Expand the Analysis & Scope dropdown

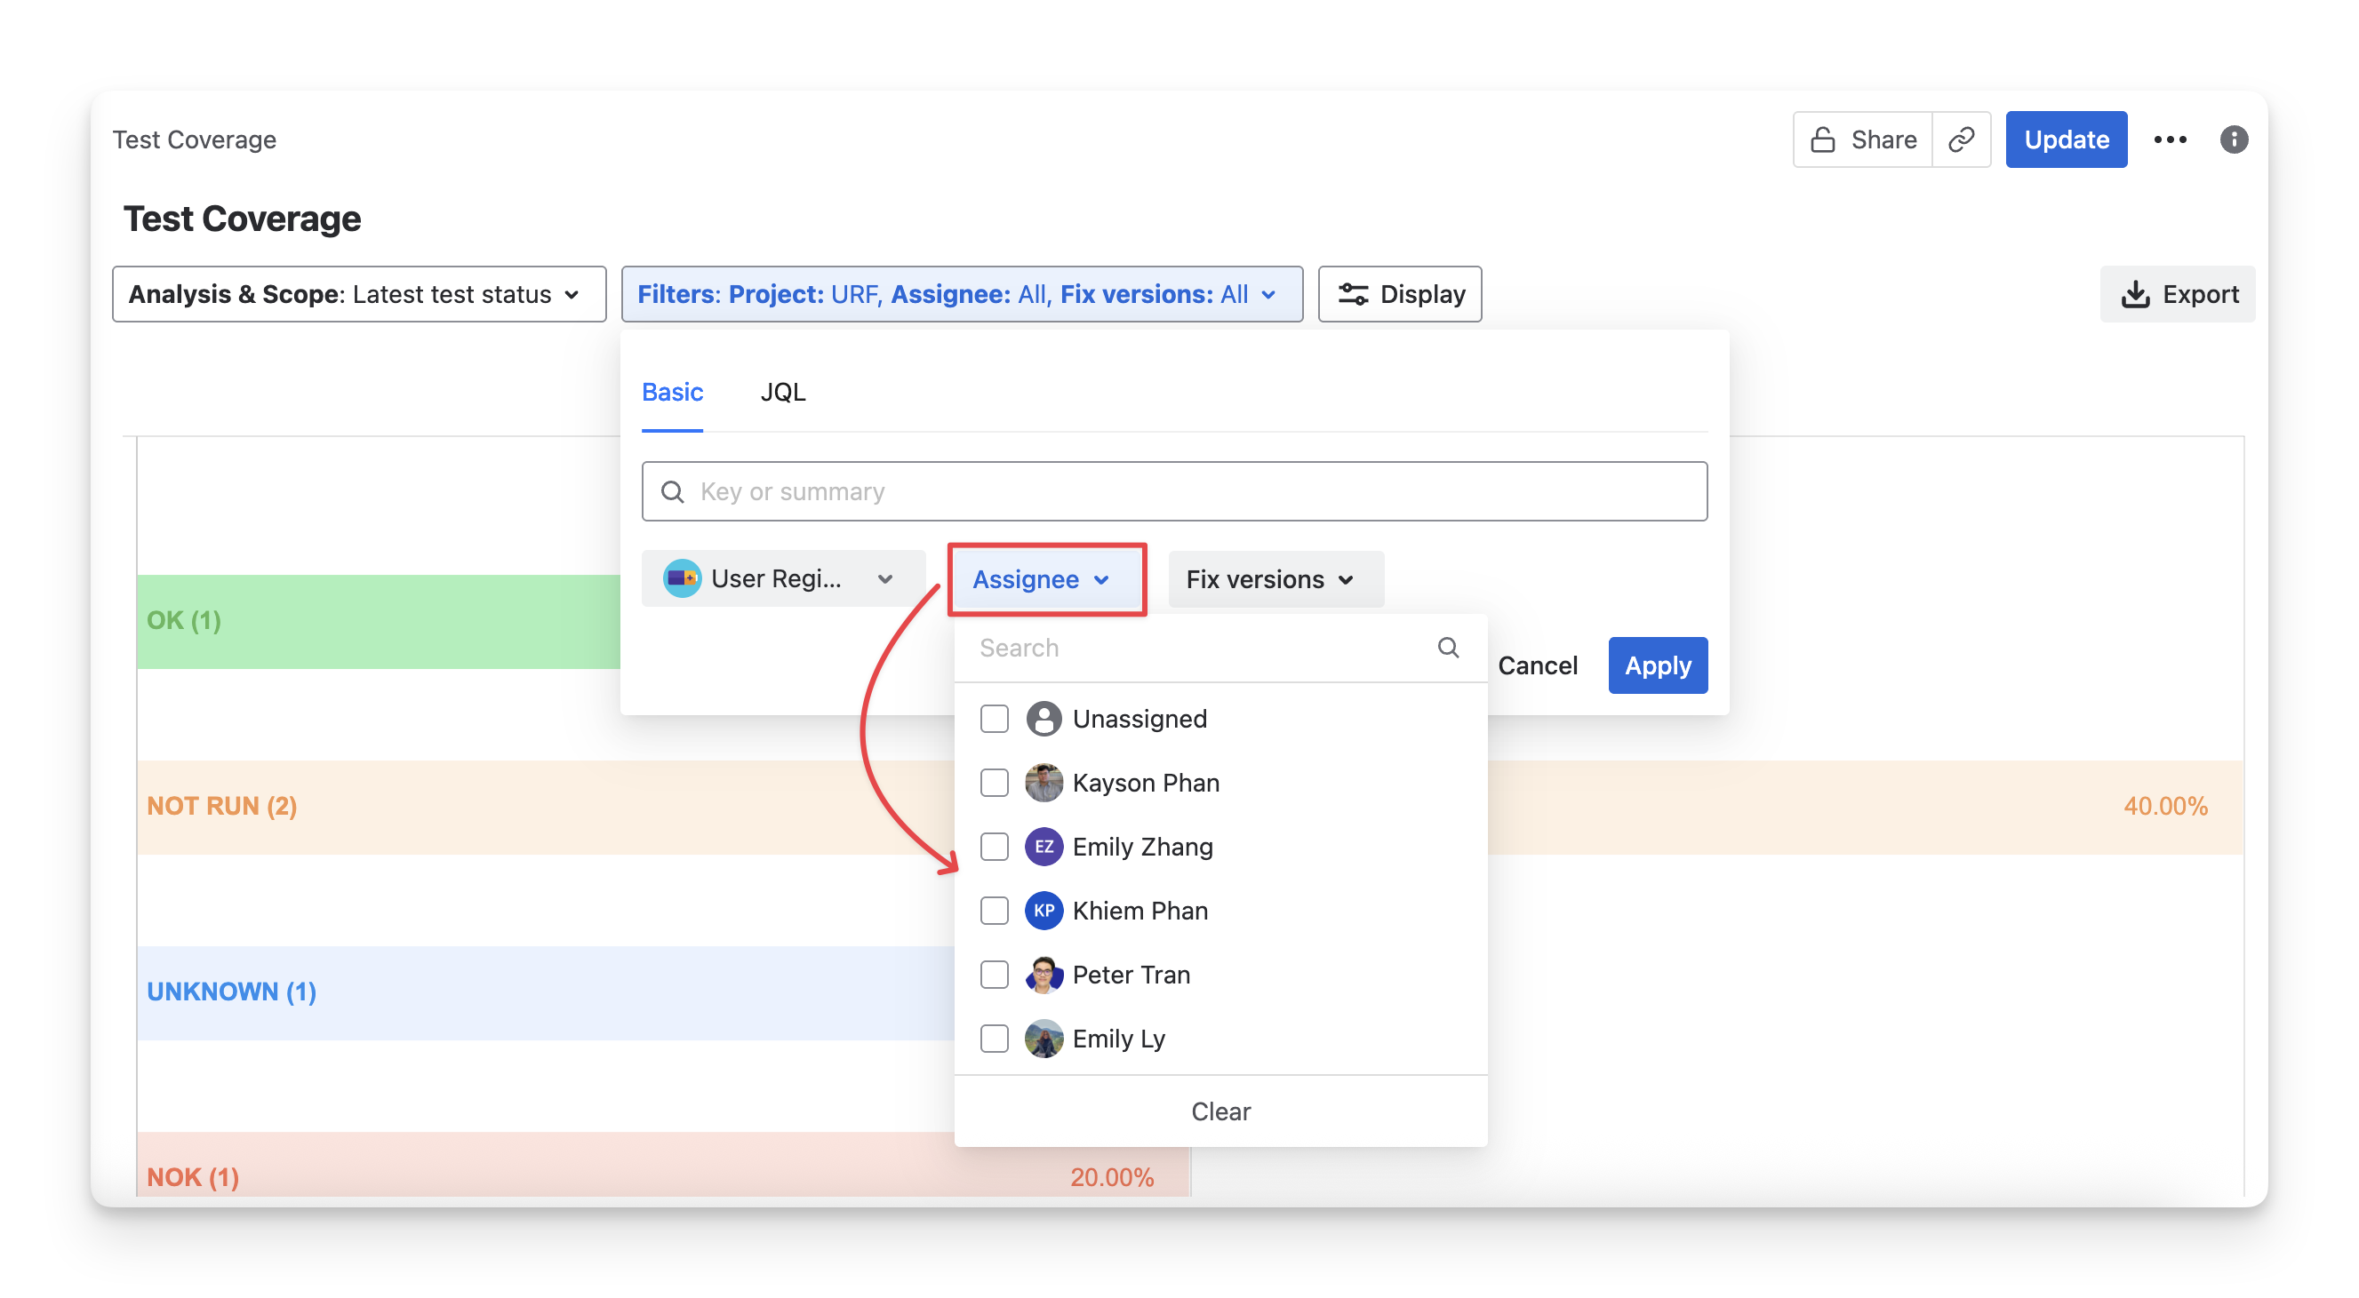coord(359,294)
